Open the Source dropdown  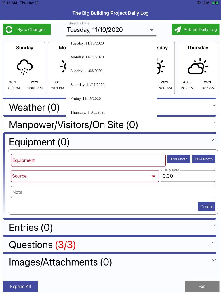[x=85, y=176]
